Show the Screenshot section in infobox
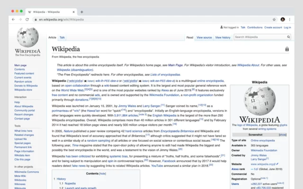This screenshot has width=303, height=189. pos(283,135)
